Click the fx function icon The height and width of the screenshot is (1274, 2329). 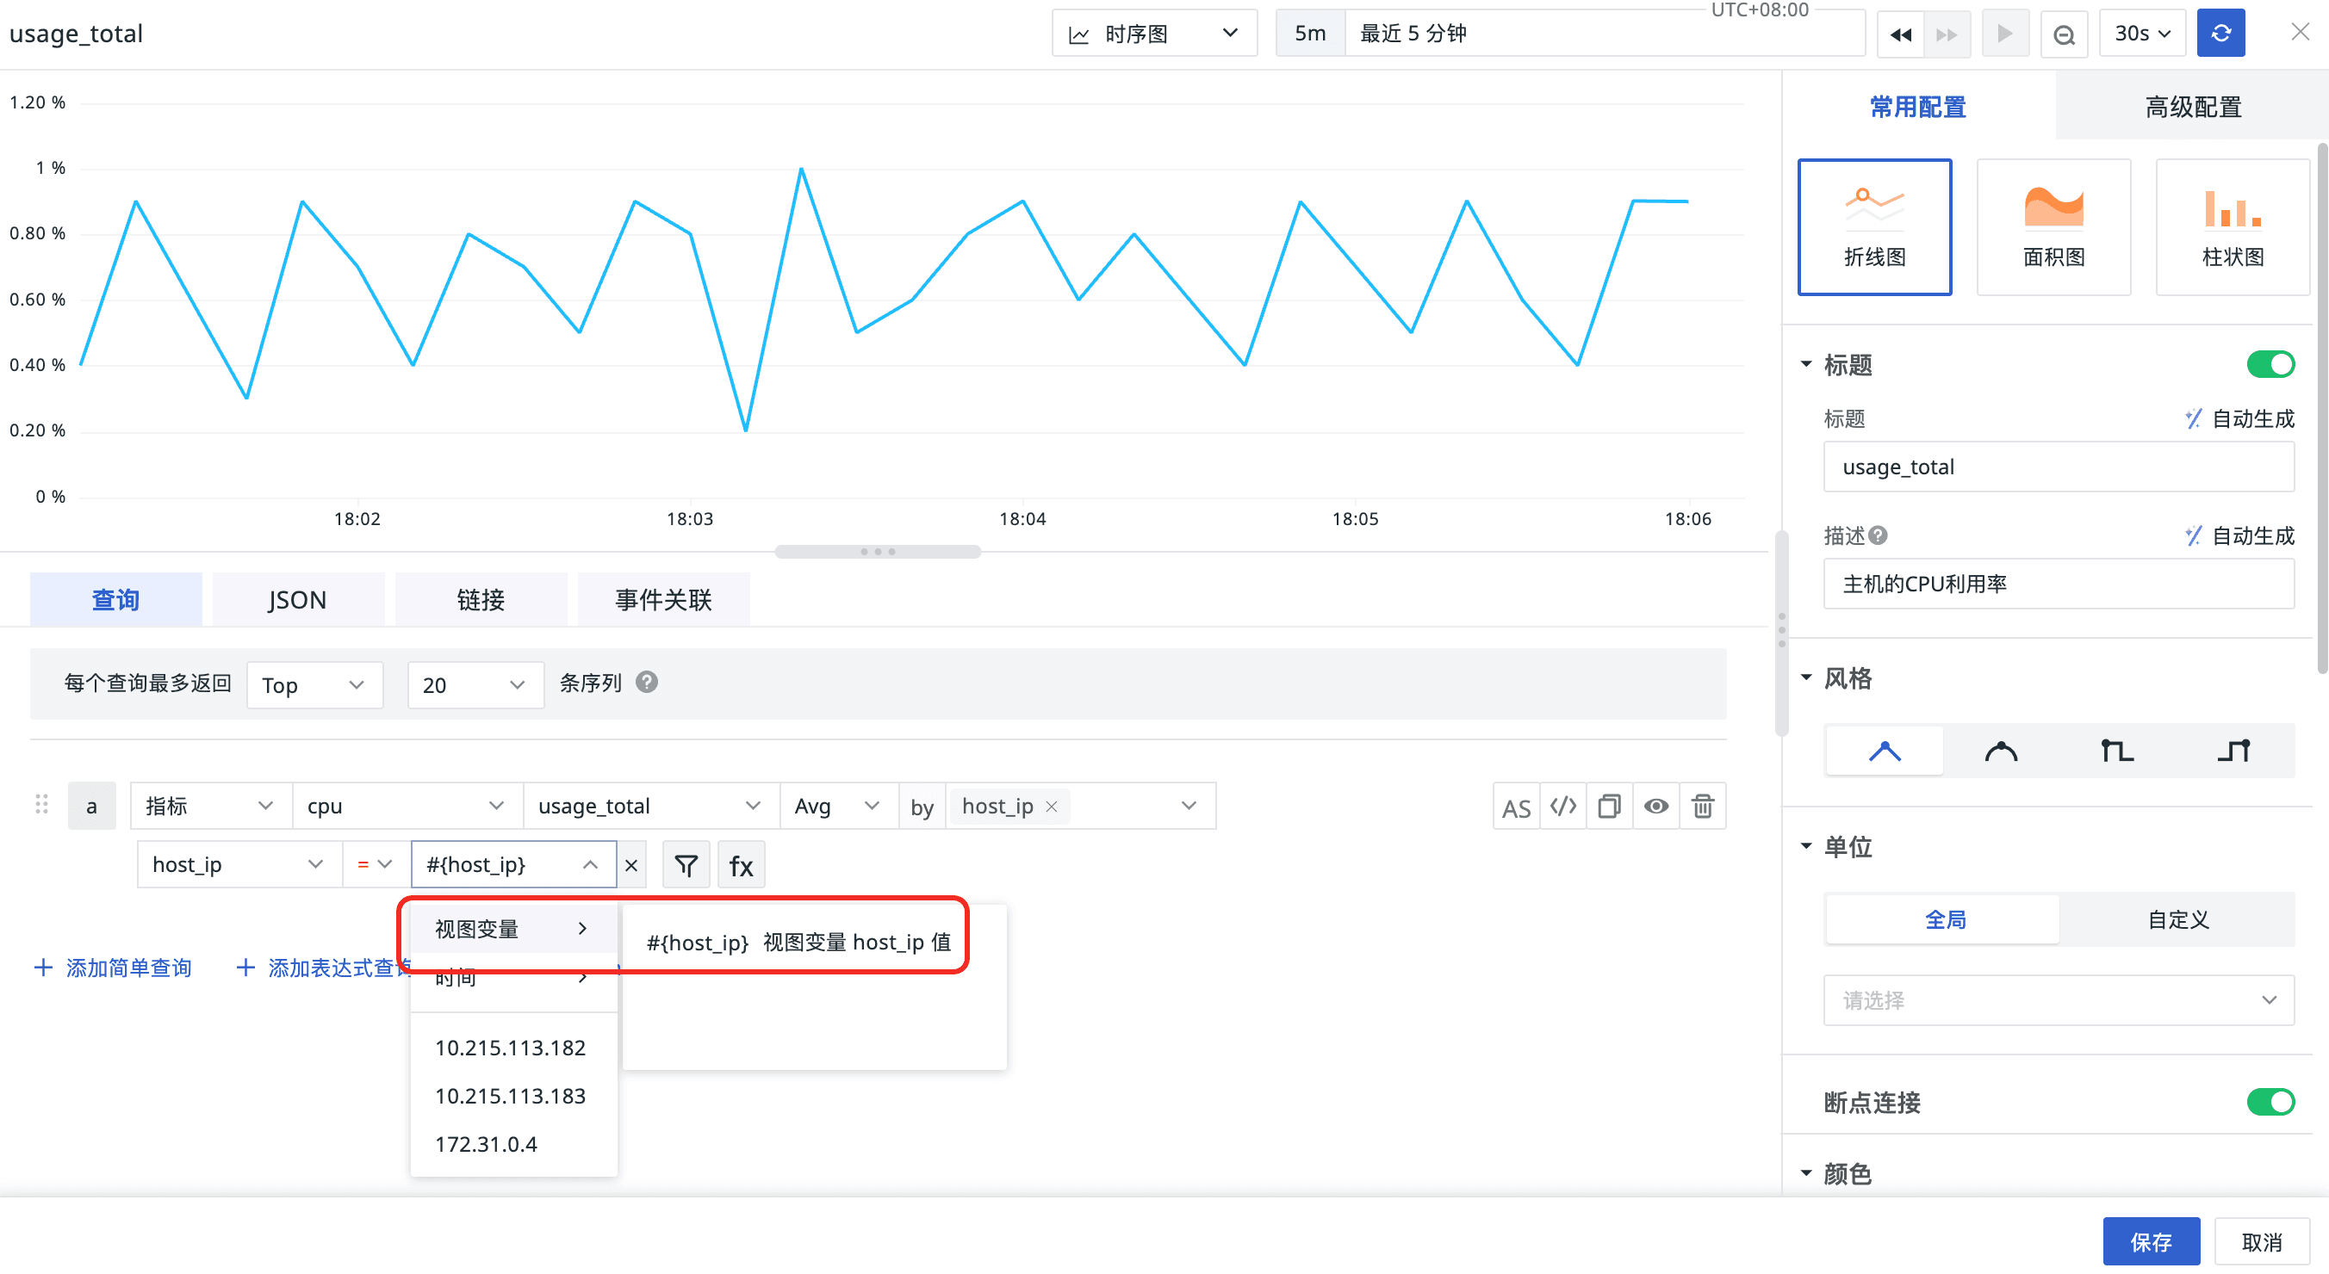coord(742,865)
